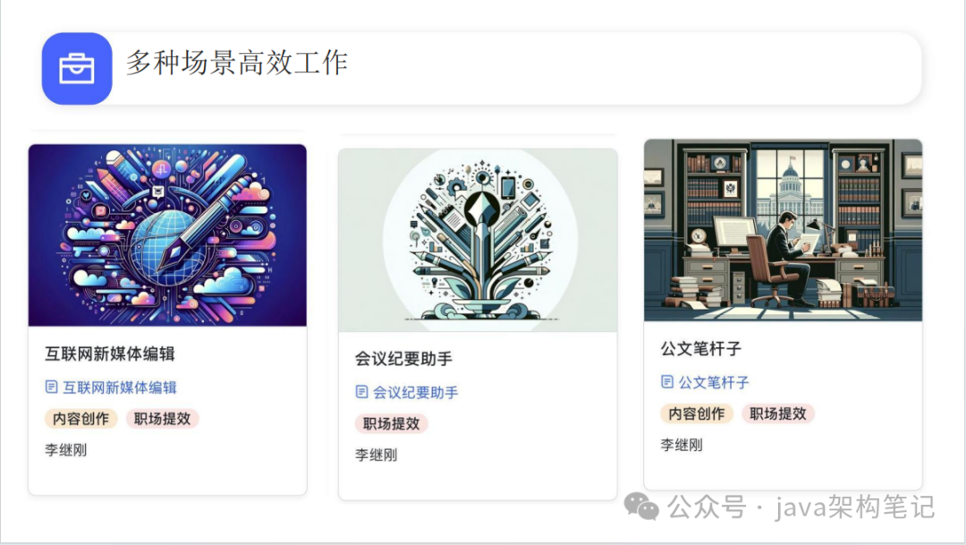966x545 pixels.
Task: Click the WeChat logo icon in watermark
Action: pos(641,507)
